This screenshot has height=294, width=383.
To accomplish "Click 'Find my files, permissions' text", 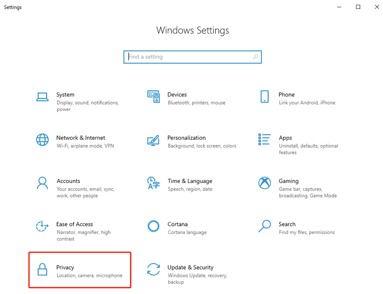I will point(307,232).
